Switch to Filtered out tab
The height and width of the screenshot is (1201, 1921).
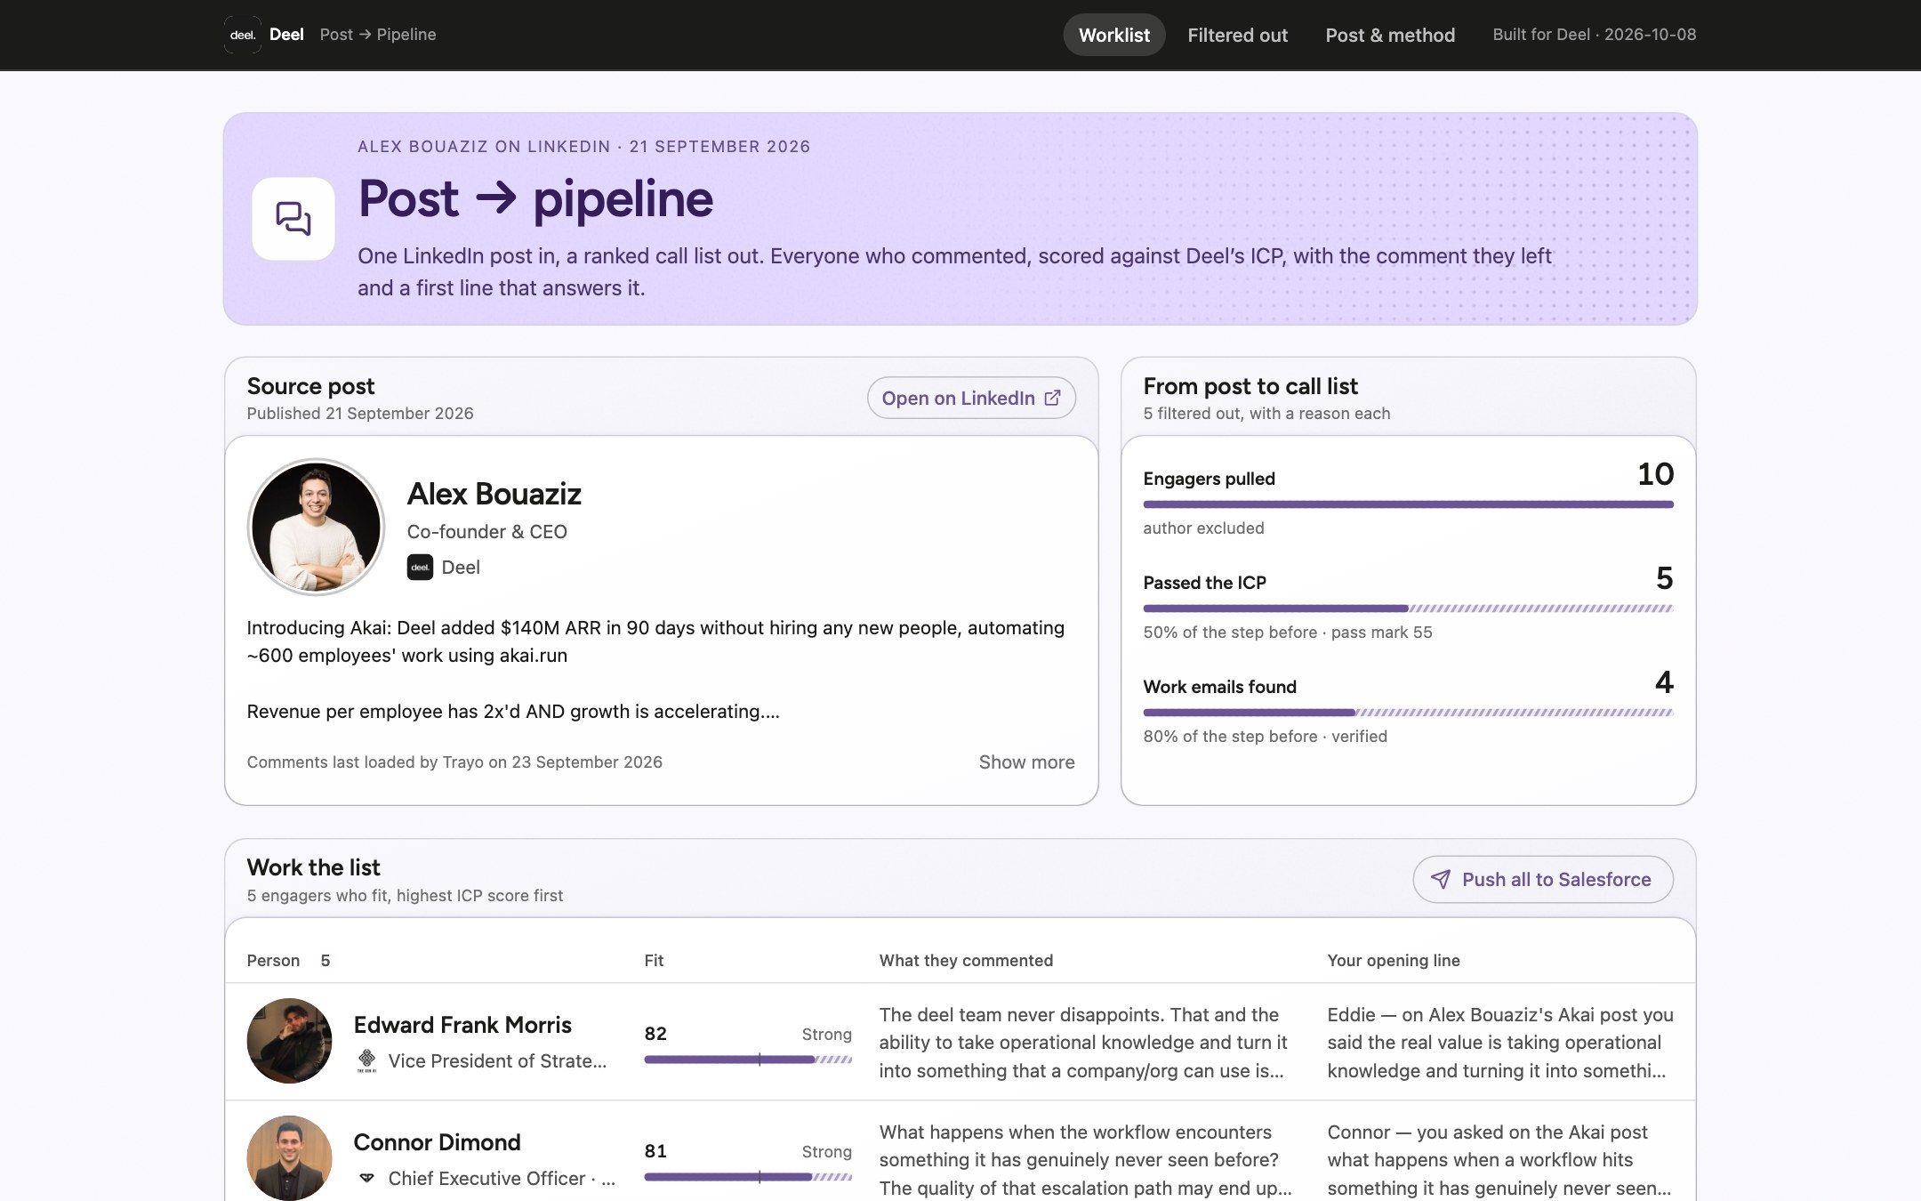click(x=1237, y=35)
